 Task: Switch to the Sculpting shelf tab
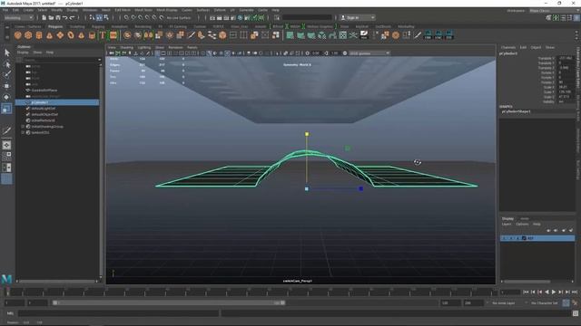(77, 26)
